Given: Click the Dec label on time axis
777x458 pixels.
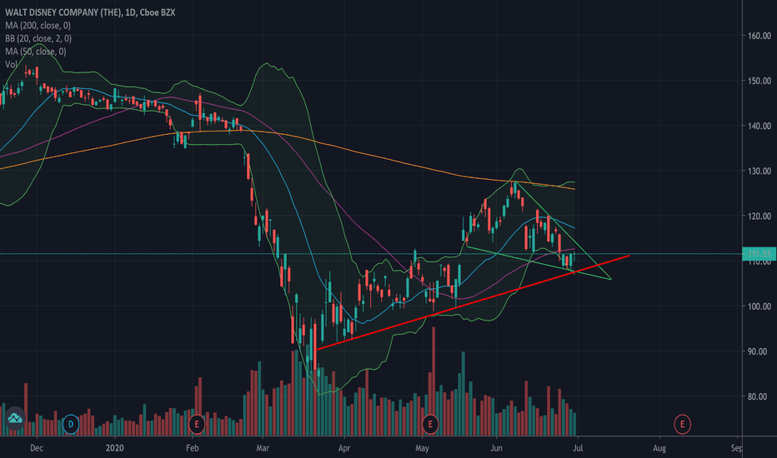Looking at the screenshot, I should point(37,448).
